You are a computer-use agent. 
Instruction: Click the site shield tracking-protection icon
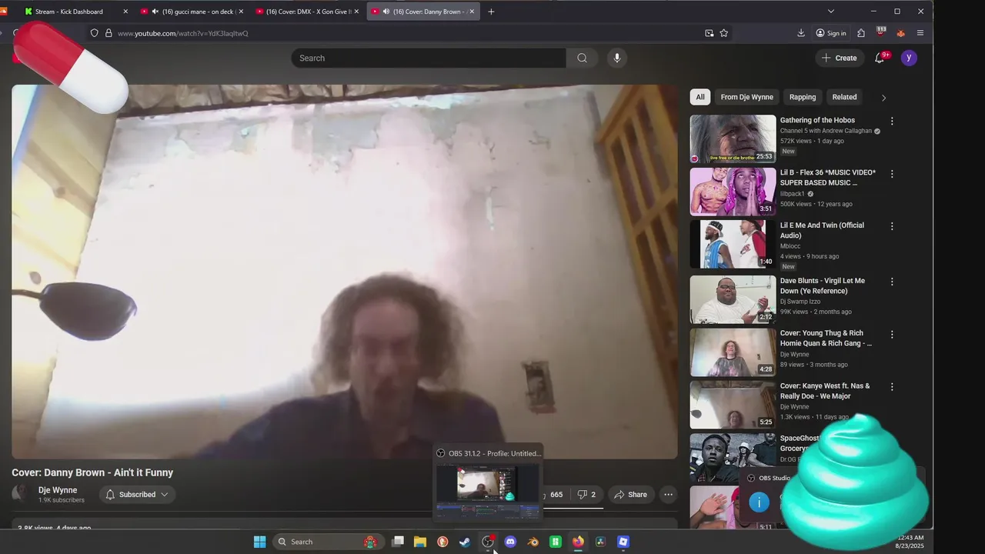[x=94, y=33]
